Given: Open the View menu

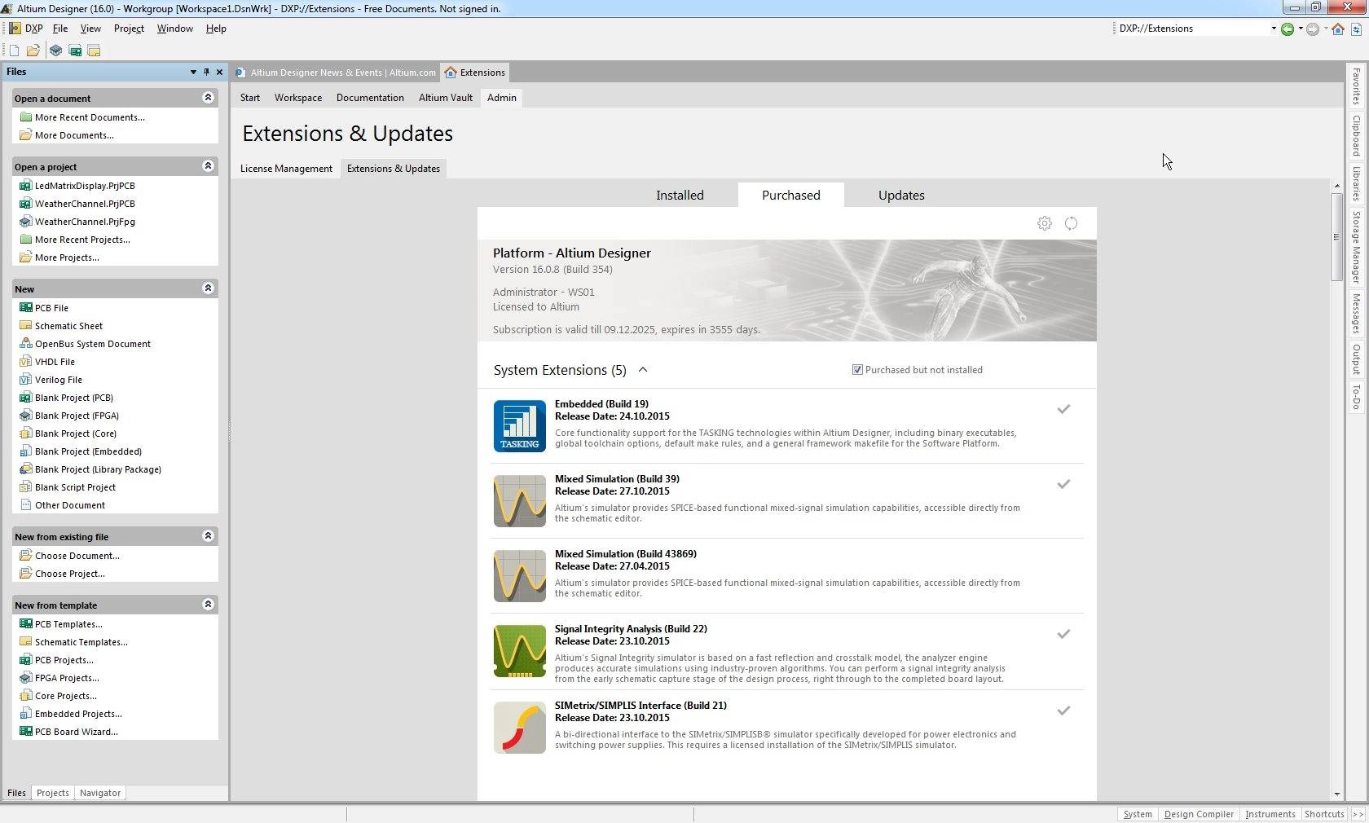Looking at the screenshot, I should [x=90, y=29].
